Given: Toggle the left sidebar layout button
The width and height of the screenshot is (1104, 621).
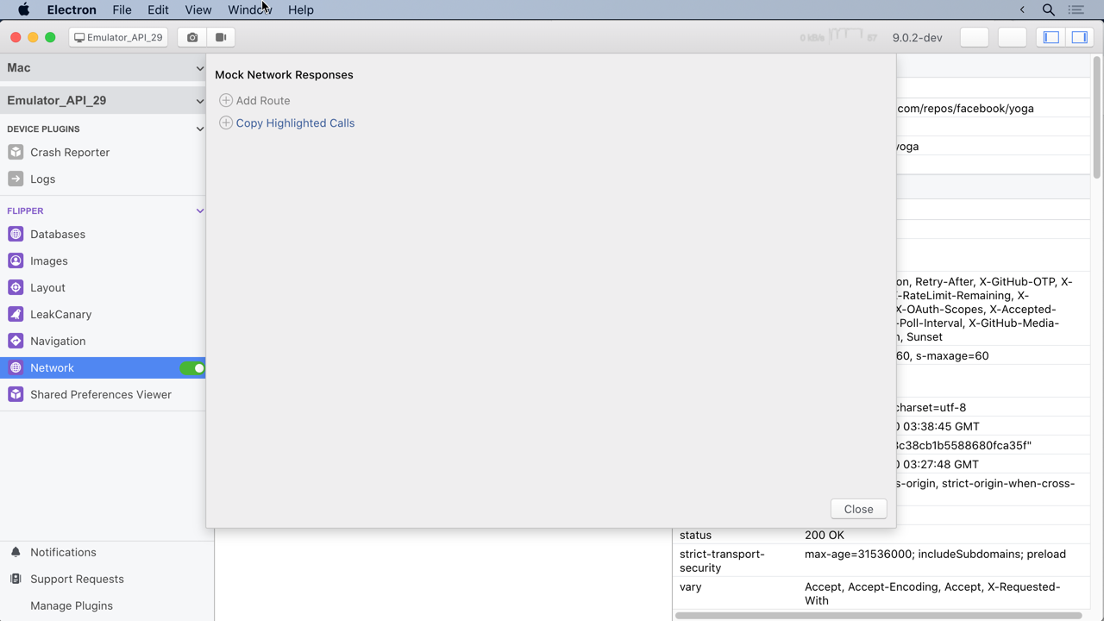Looking at the screenshot, I should coord(1051,37).
